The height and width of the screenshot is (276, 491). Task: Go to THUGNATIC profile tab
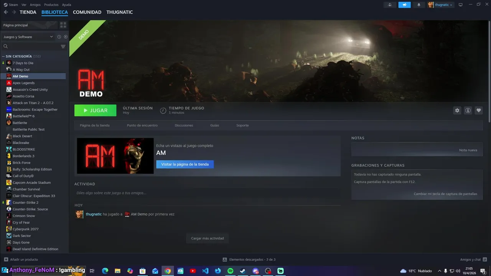(120, 12)
